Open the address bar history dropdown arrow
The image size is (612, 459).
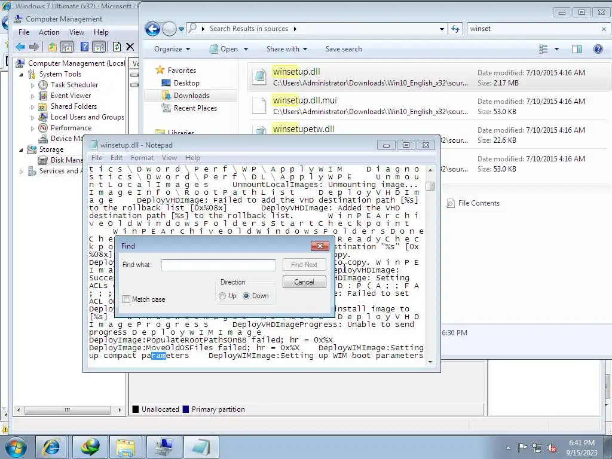tap(442, 29)
